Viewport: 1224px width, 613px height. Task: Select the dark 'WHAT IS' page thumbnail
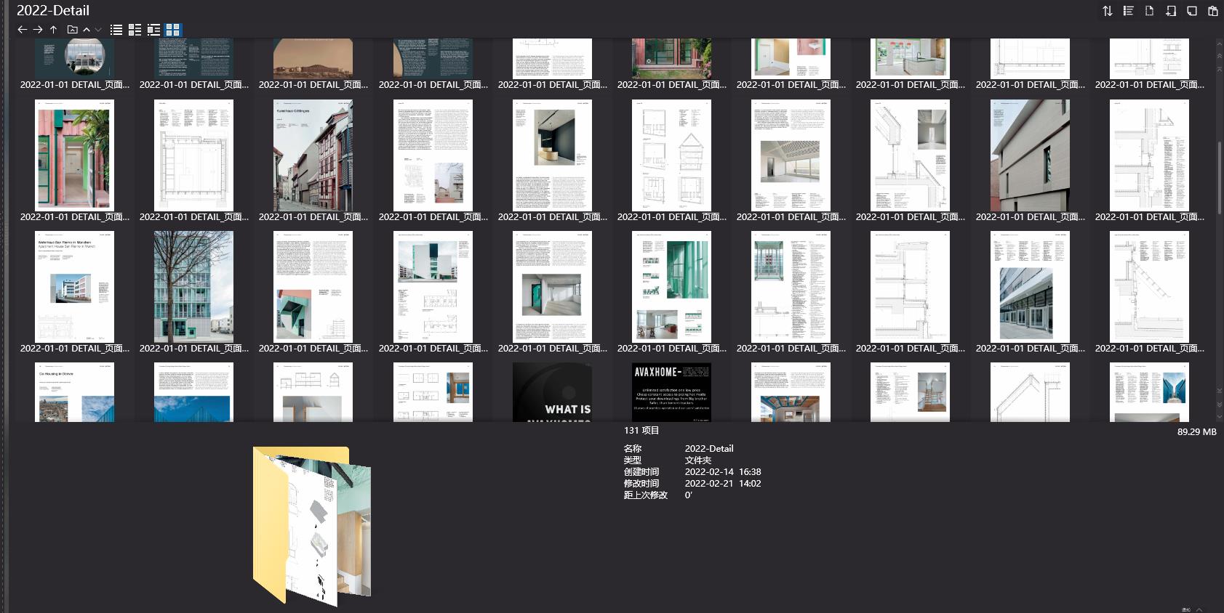[552, 392]
